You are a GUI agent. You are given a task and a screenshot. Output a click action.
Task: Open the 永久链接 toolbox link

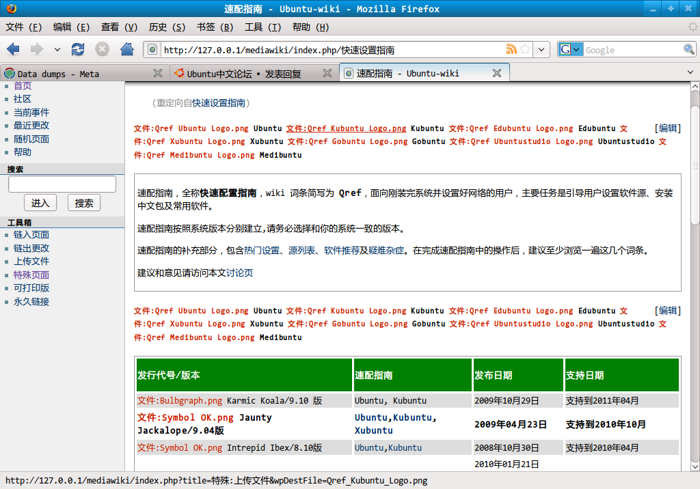31,302
